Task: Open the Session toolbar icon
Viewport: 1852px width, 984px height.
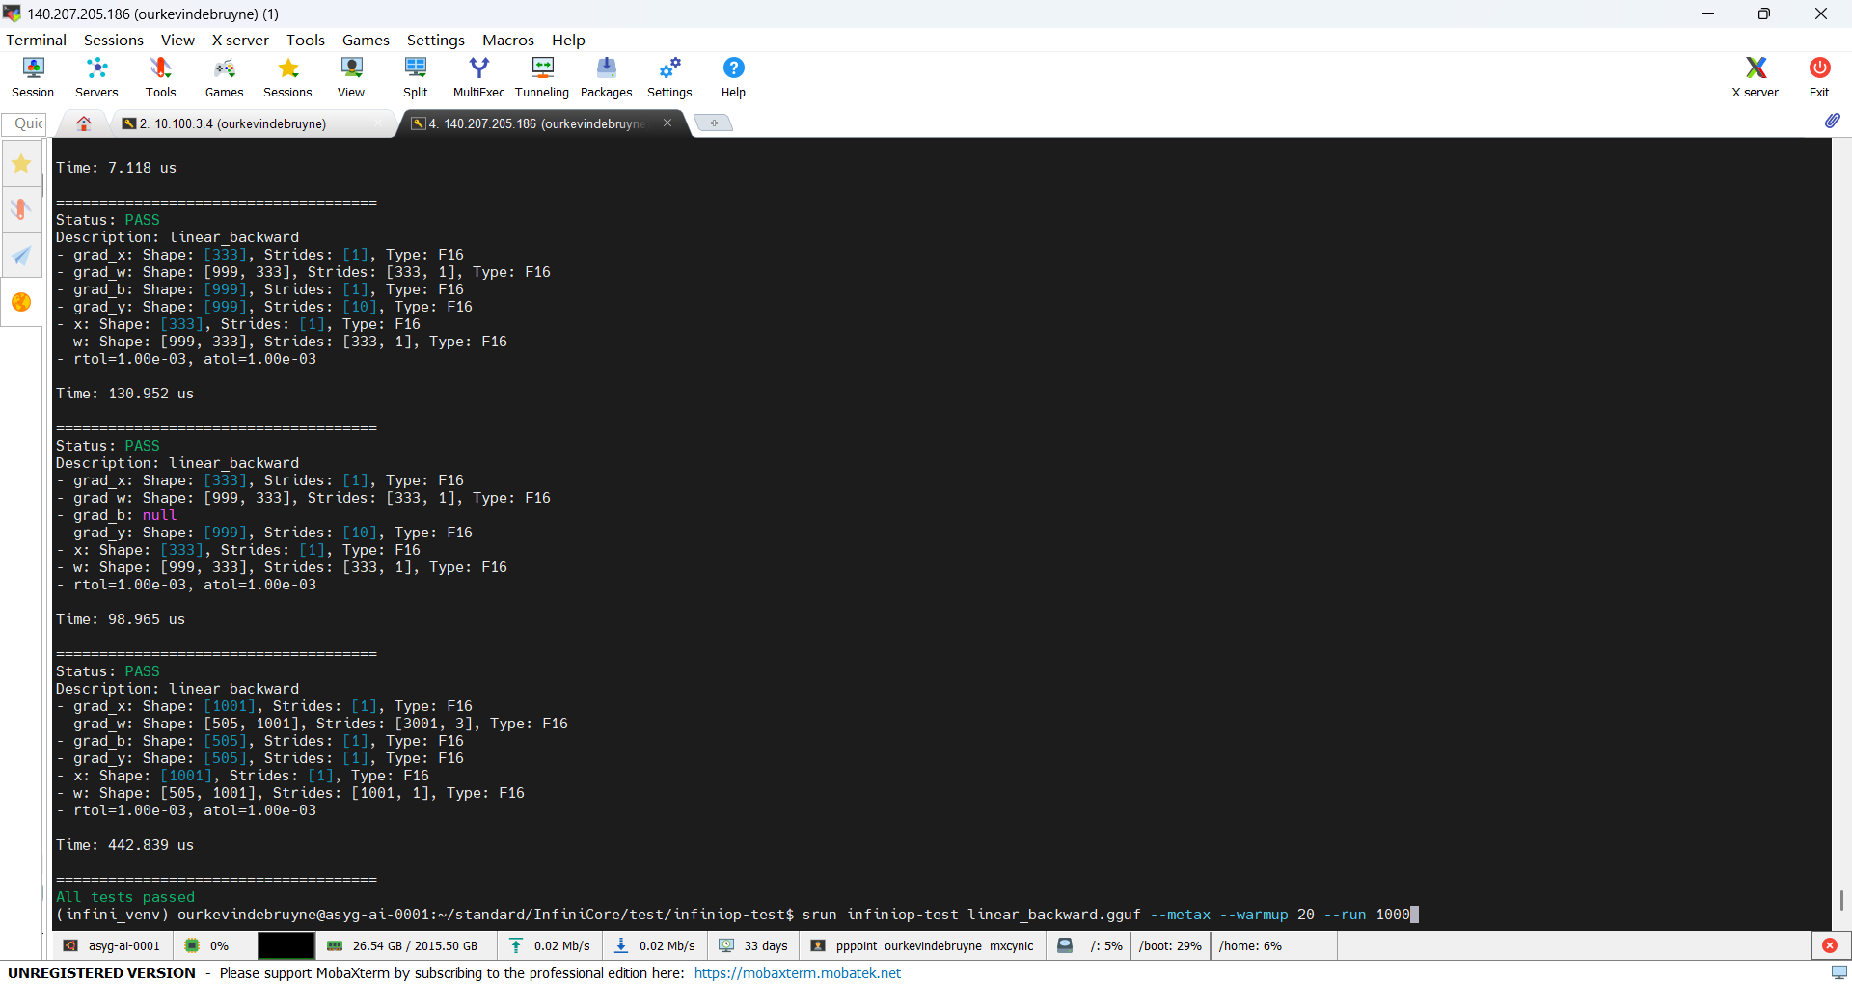Action: [33, 77]
